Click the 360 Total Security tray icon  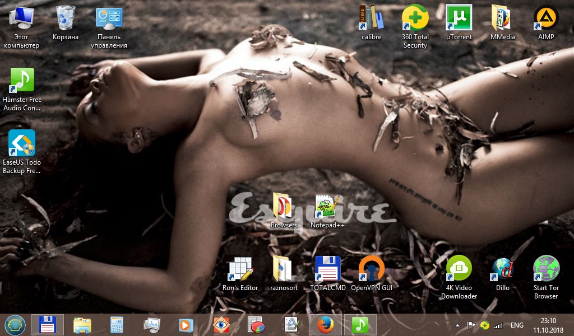485,325
